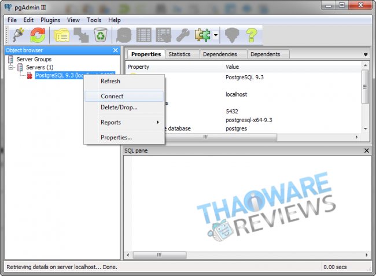Viewport: 376px width, 276px height.
Task: Select Delete/Drop... in the context menu
Action: click(x=124, y=108)
